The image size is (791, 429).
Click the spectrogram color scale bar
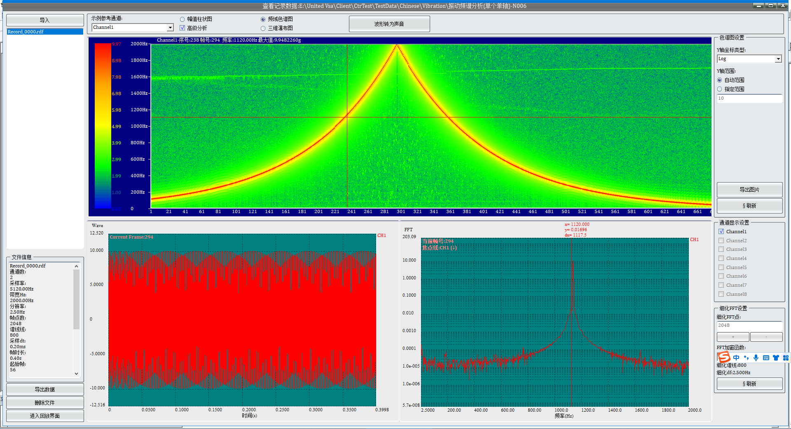(103, 126)
